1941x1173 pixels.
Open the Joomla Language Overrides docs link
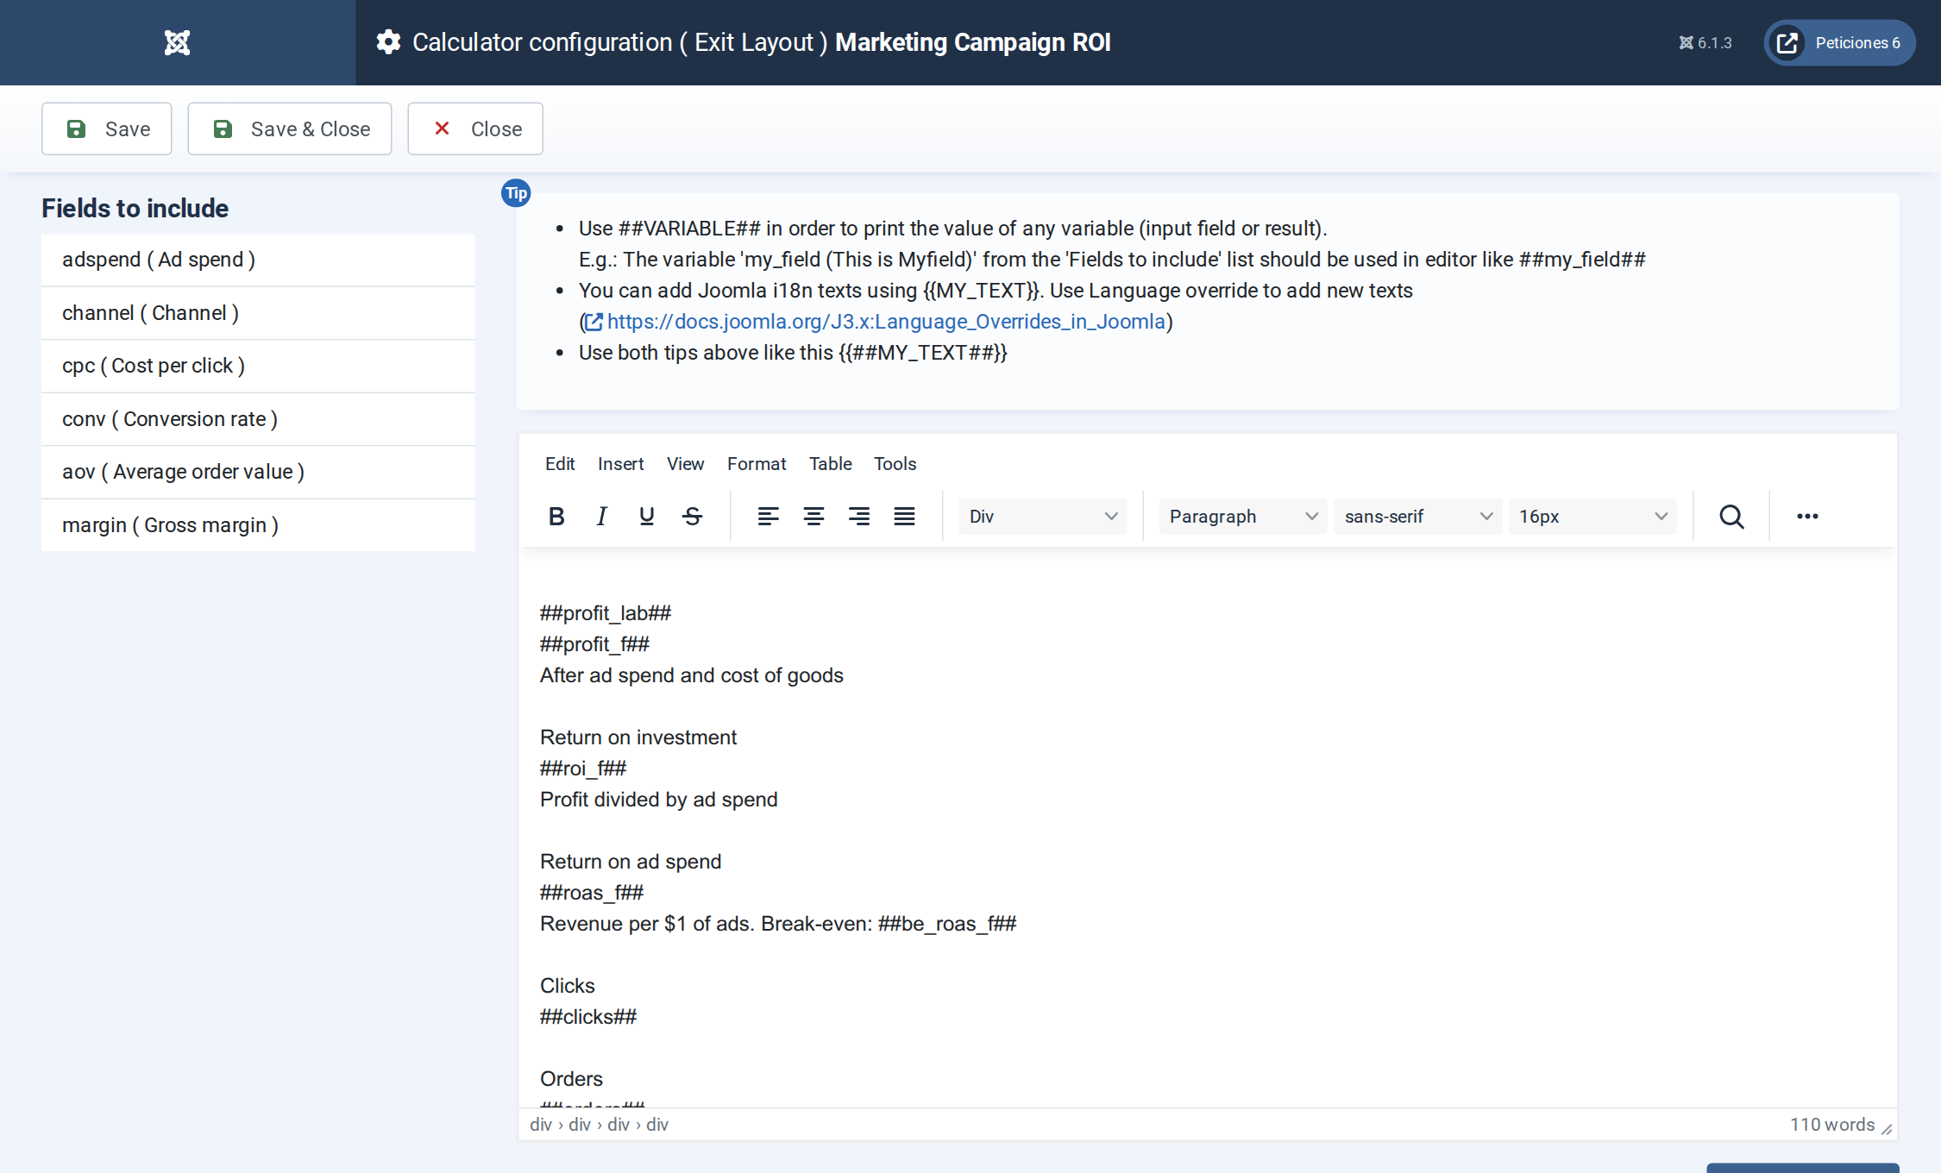pyautogui.click(x=876, y=322)
